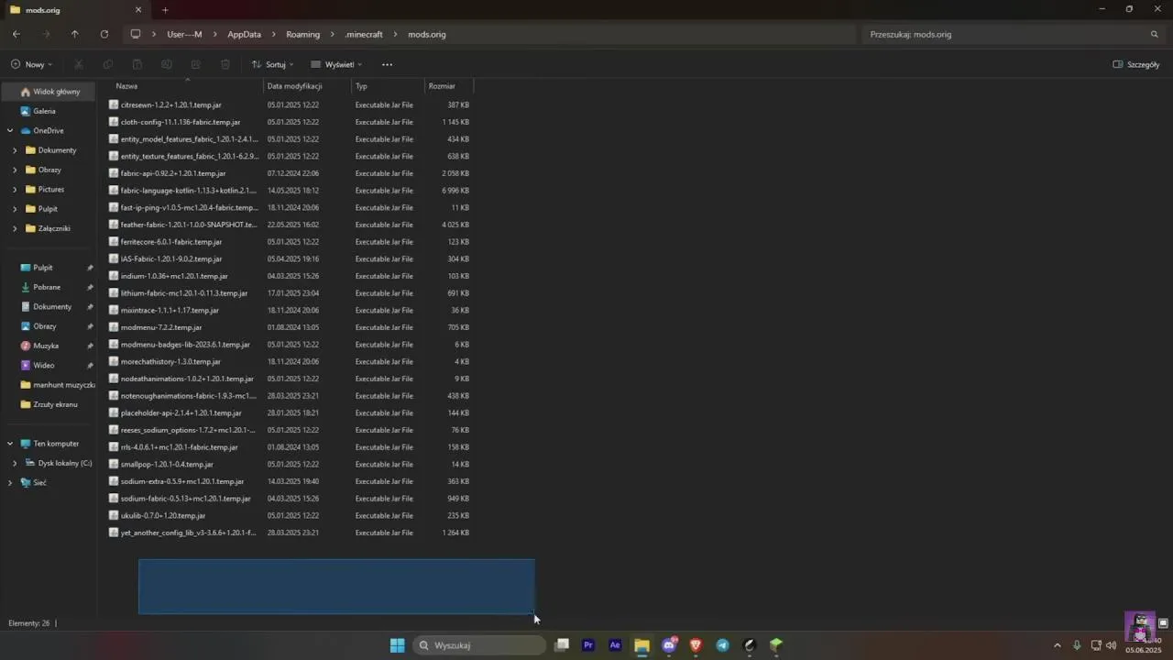The height and width of the screenshot is (660, 1173).
Task: Show hidden system tray icons
Action: pyautogui.click(x=1057, y=645)
